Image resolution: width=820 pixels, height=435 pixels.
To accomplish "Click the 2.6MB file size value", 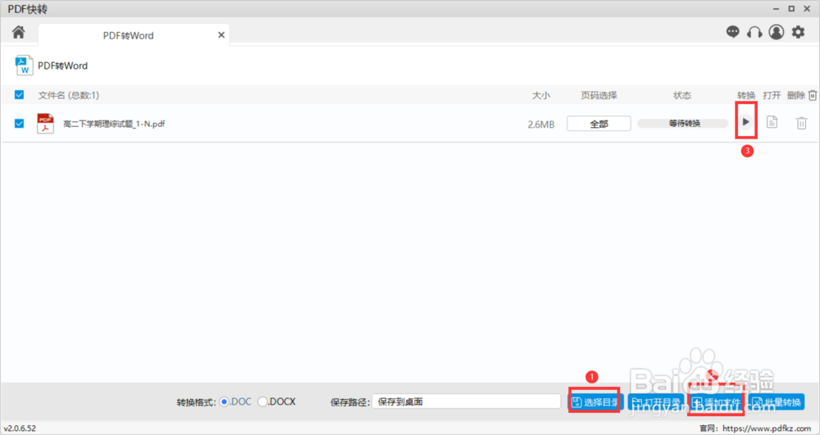I will (540, 125).
